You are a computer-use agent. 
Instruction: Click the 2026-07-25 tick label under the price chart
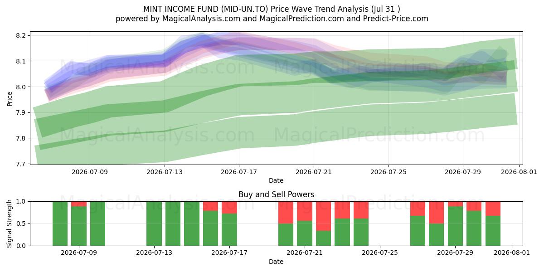coord(389,172)
